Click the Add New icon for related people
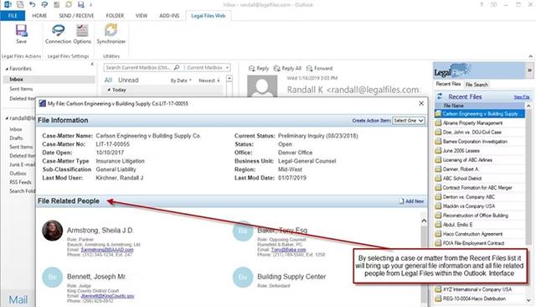This screenshot has height=307, width=536. tap(402, 201)
